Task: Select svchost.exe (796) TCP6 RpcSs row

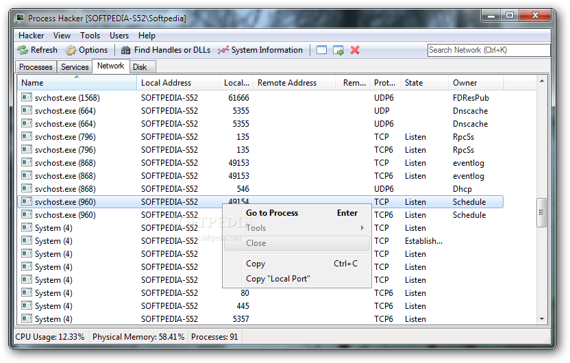Action: tap(260, 150)
